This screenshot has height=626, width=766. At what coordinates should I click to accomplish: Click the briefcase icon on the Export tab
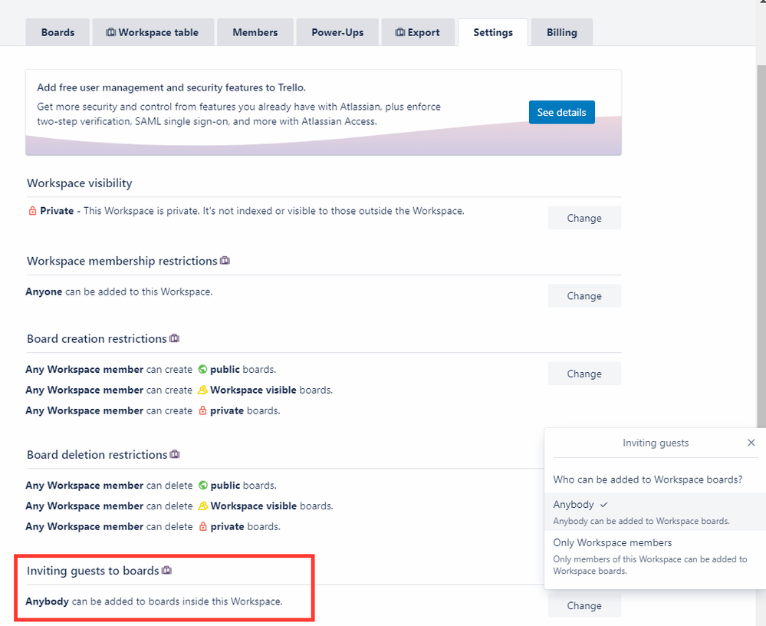coord(400,32)
